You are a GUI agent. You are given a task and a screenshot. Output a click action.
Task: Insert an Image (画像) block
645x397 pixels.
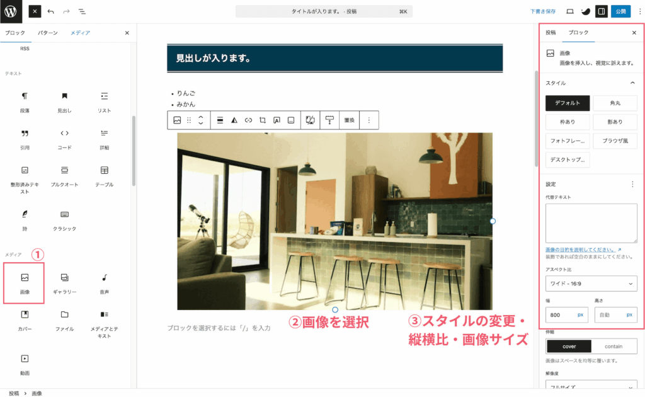(25, 284)
